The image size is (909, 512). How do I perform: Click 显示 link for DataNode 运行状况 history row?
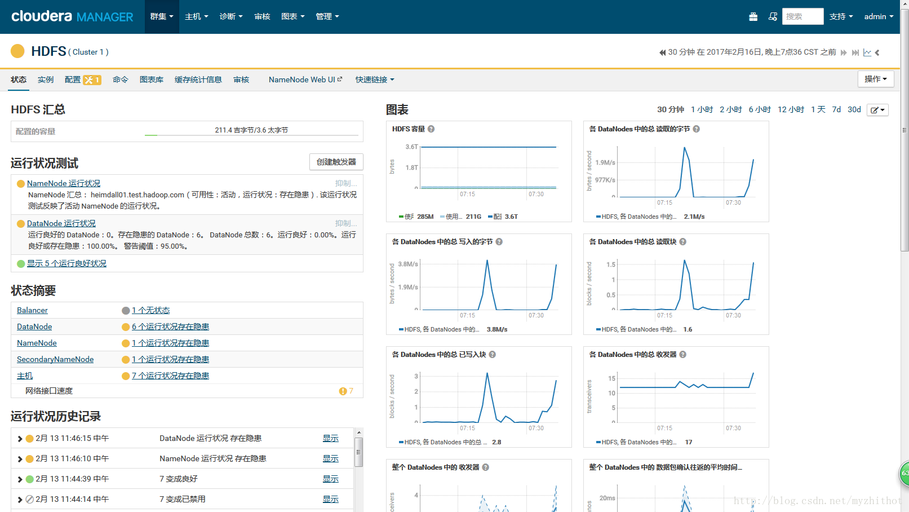pyautogui.click(x=331, y=439)
